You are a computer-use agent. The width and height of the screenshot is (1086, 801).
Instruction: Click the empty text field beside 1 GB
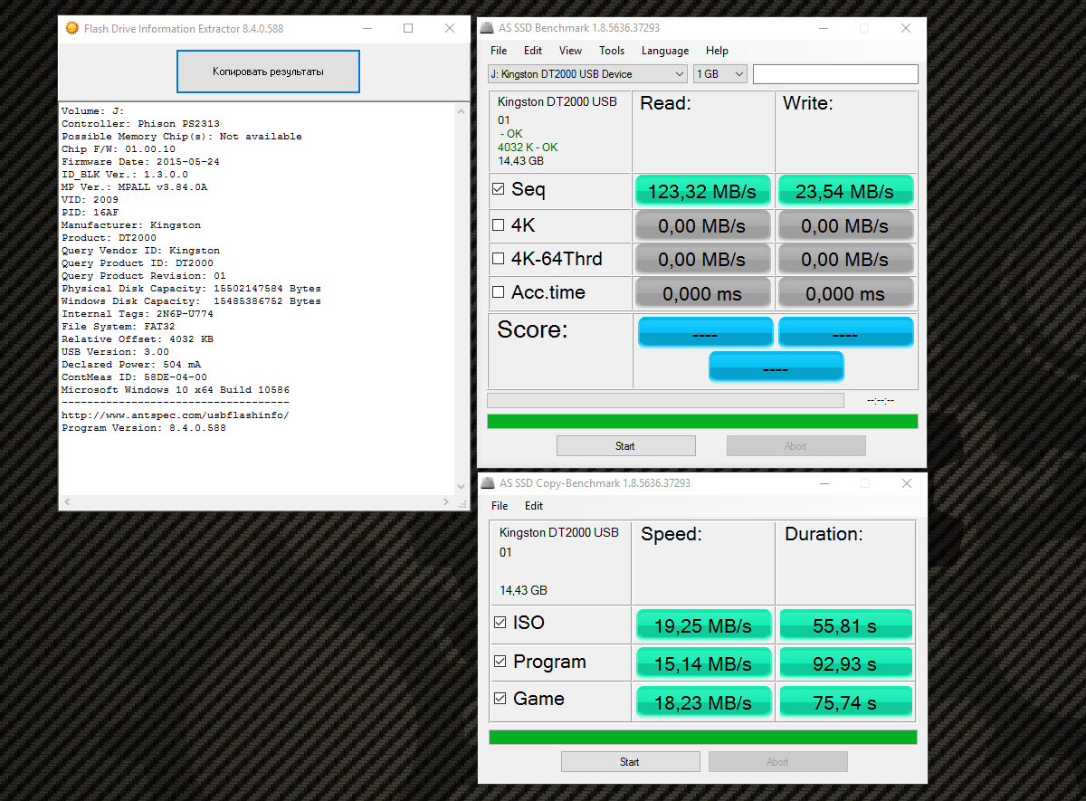pos(835,74)
